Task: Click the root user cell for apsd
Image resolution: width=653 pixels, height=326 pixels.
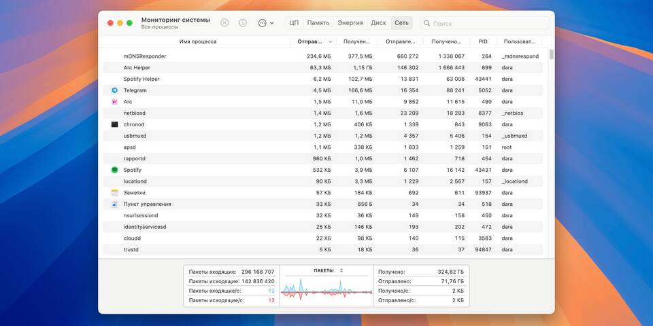Action: tap(506, 147)
